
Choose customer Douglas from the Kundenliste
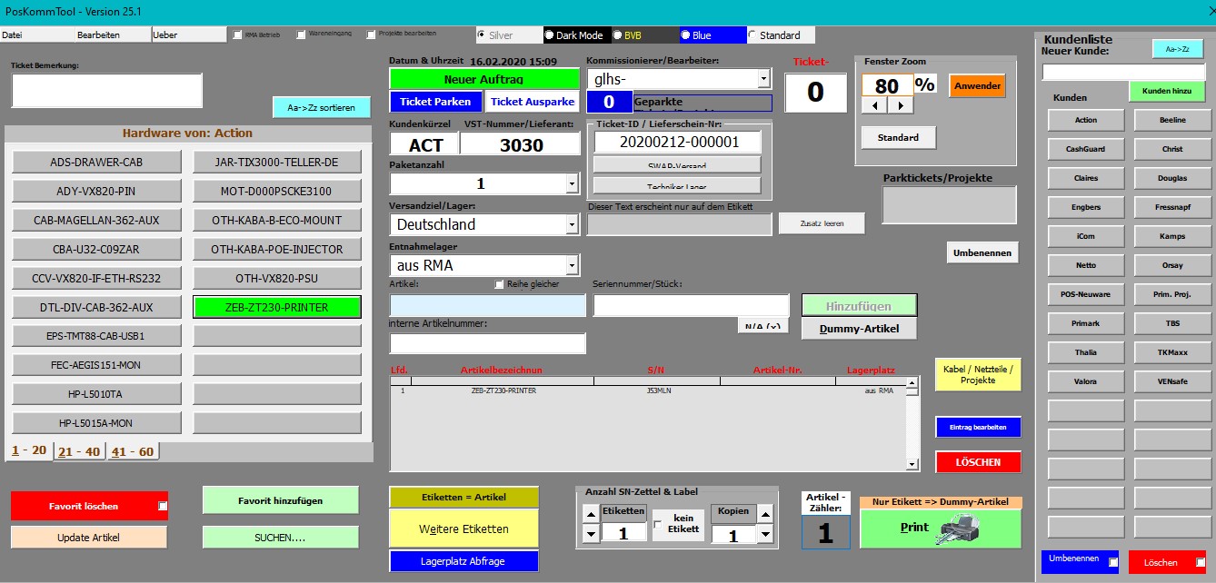coord(1171,178)
